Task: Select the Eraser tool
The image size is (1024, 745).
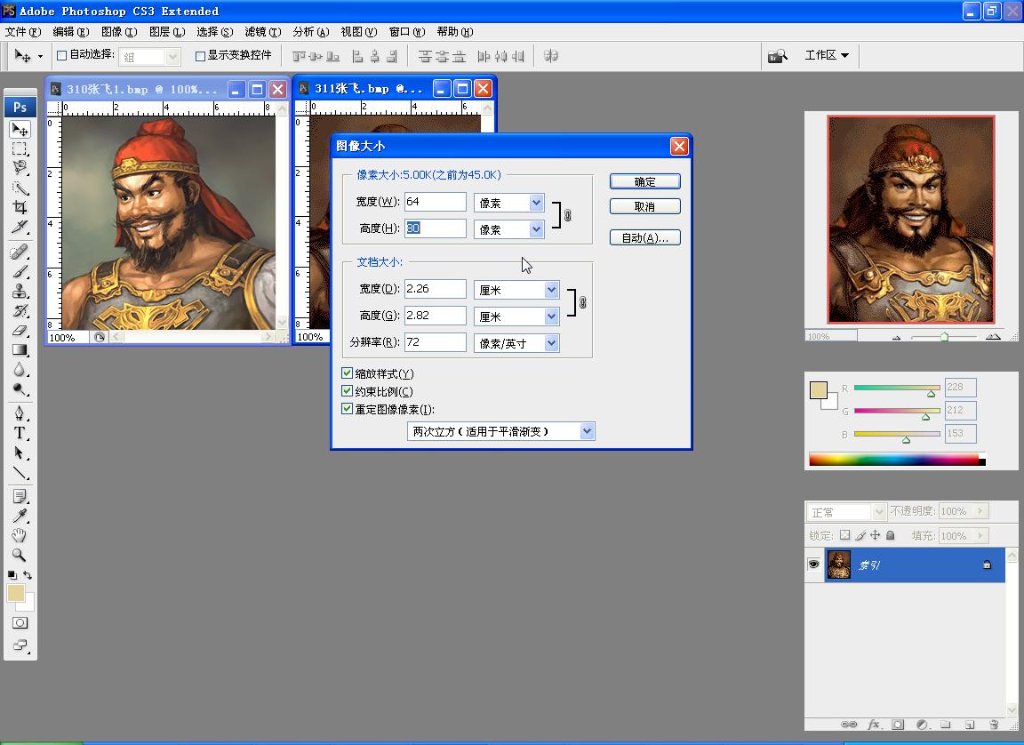Action: pyautogui.click(x=20, y=331)
